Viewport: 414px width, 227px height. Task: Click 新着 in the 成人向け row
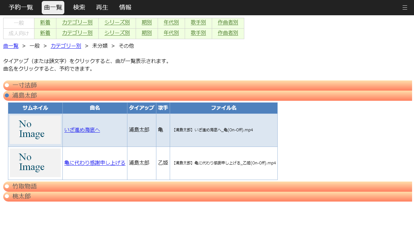[45, 33]
